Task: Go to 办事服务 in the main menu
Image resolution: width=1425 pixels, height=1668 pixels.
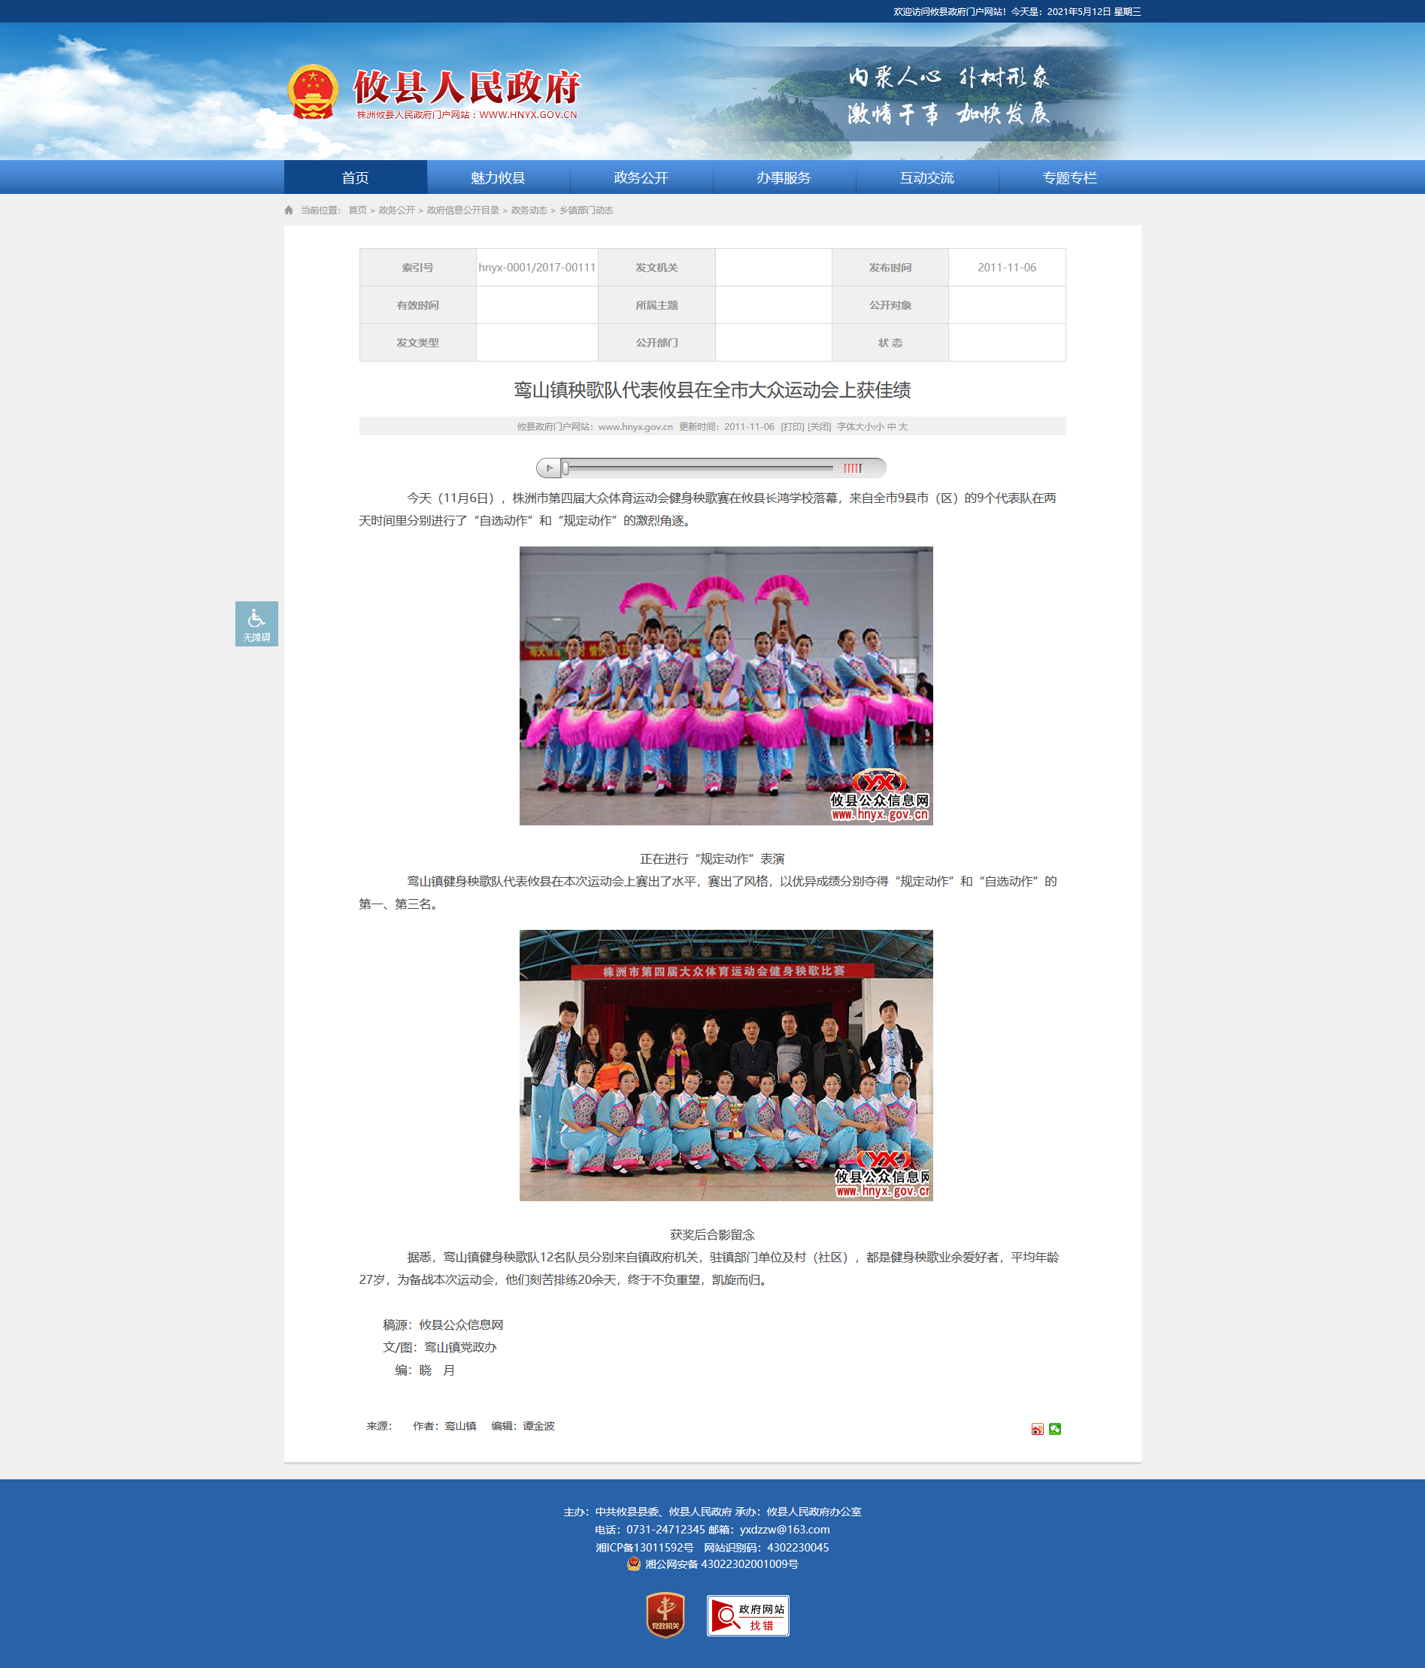Action: tap(784, 177)
